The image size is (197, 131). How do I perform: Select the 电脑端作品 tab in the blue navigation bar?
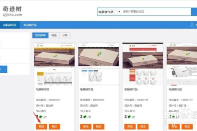click(x=10, y=25)
